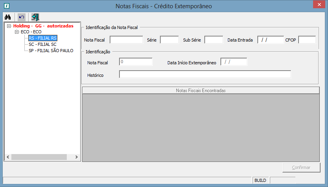328x187 pixels.
Task: Click the tree panel right scroll arrow
Action: pyautogui.click(x=77, y=157)
